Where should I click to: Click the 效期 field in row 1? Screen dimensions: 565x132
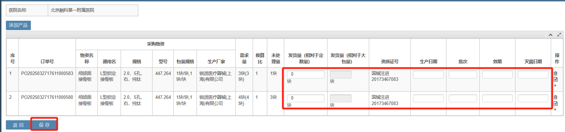[x=497, y=74]
